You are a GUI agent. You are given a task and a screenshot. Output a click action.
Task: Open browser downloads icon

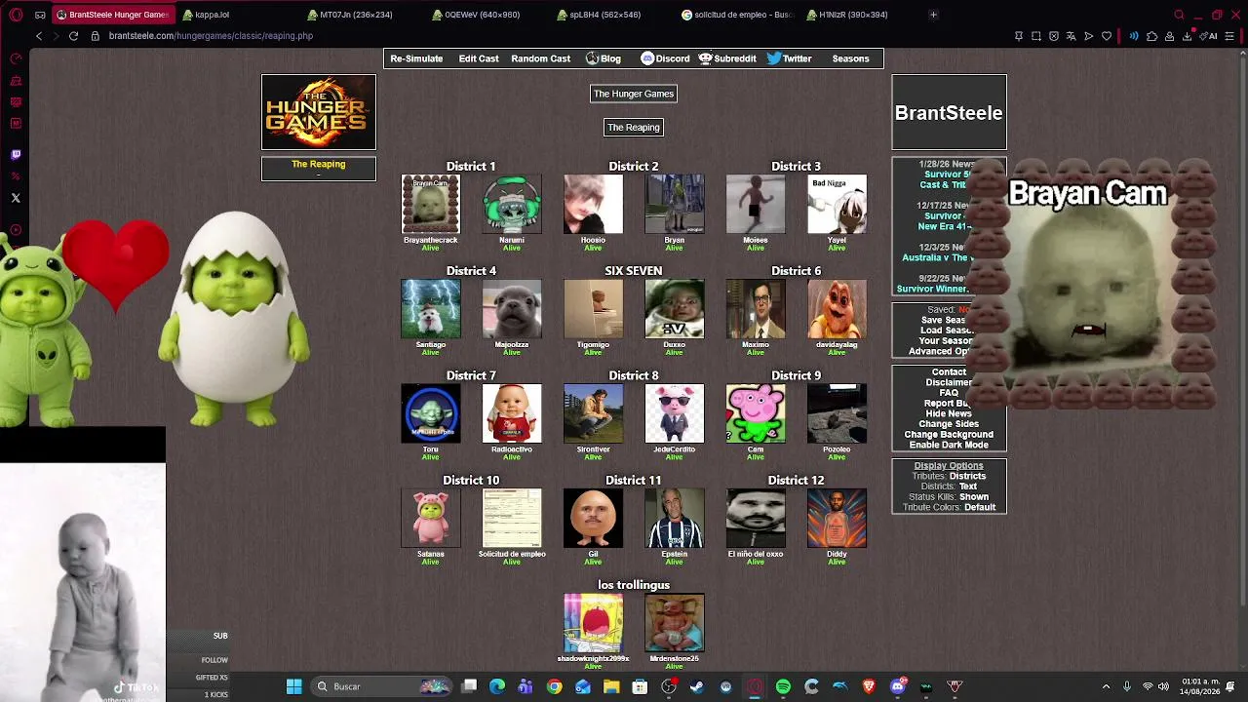pyautogui.click(x=1187, y=36)
